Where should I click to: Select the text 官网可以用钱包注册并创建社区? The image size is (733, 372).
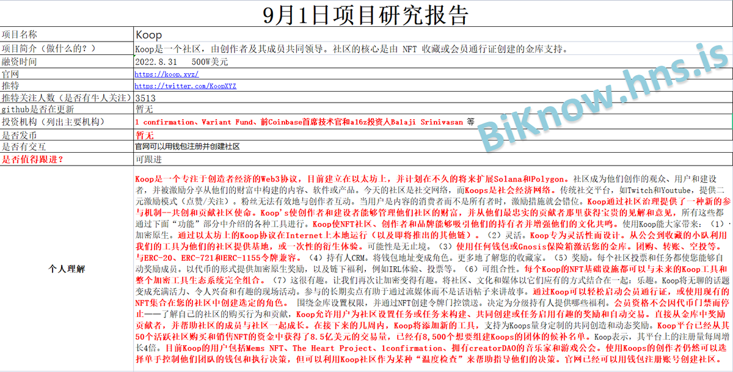[188, 147]
